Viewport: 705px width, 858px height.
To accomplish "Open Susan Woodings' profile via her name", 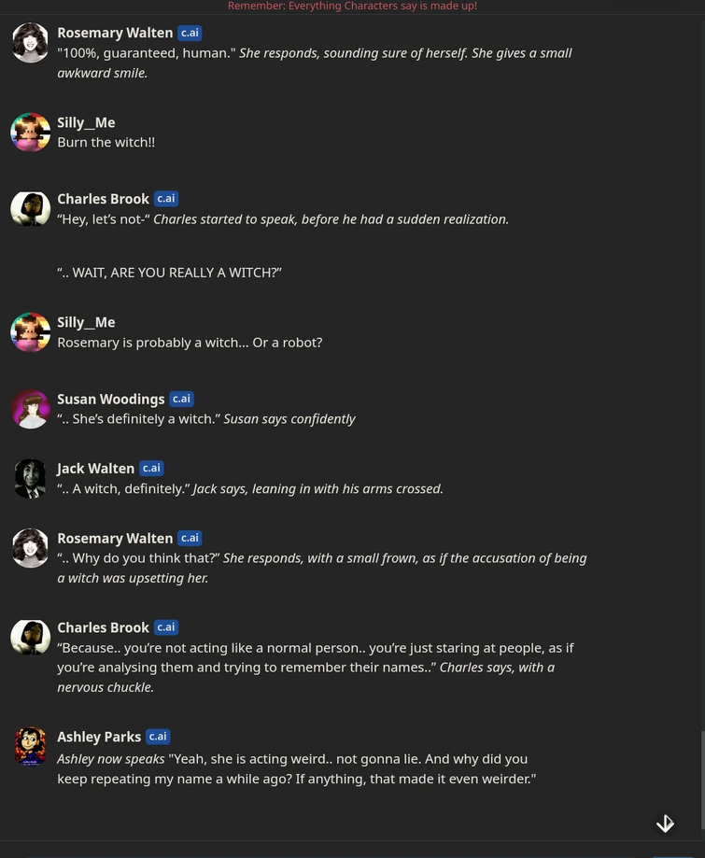I will pyautogui.click(x=110, y=399).
